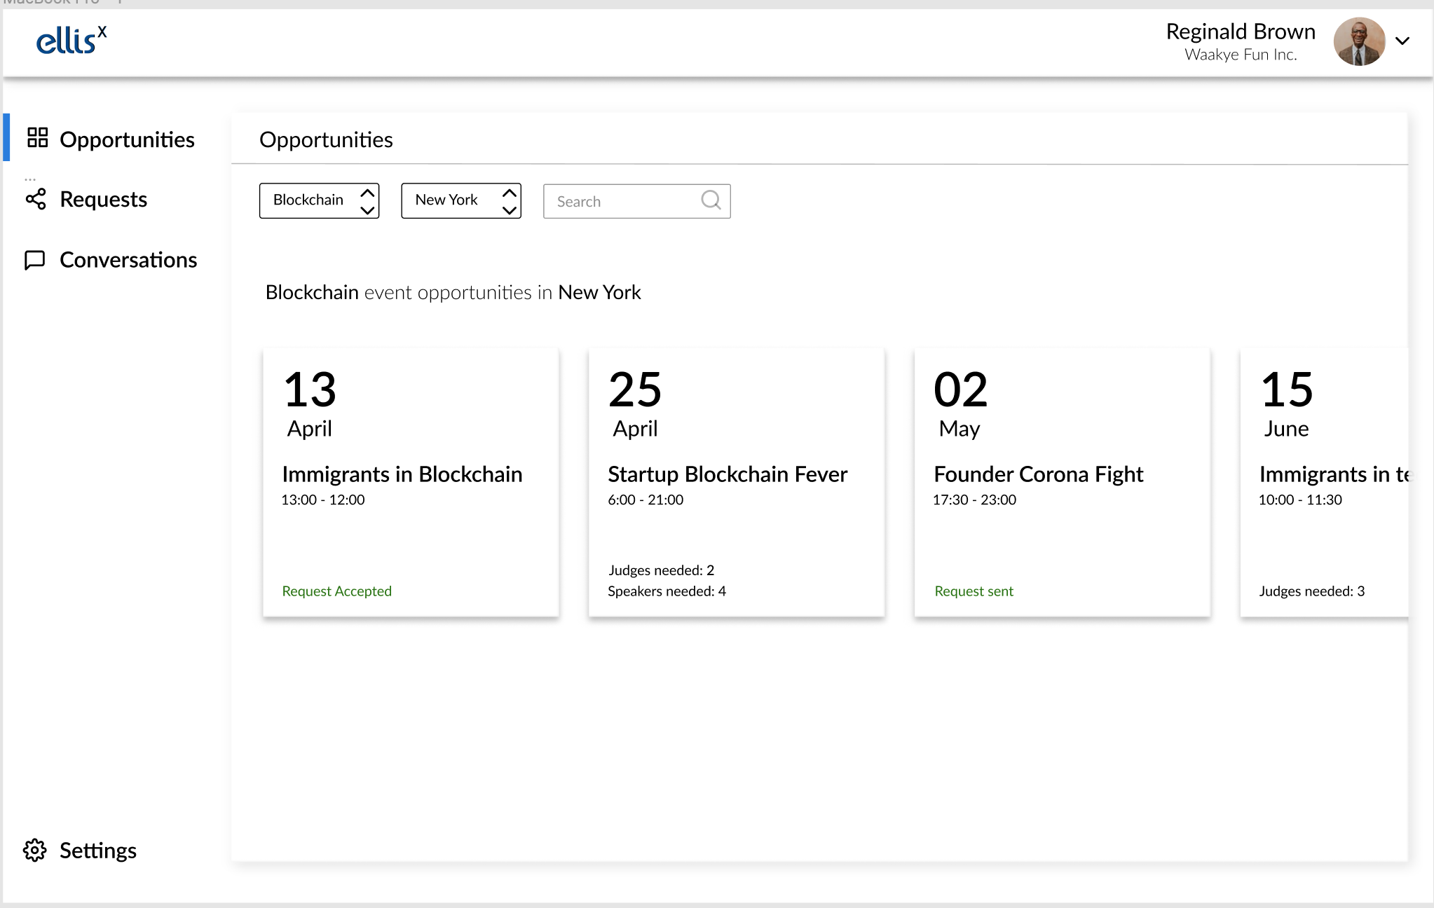Open the Immigrants in Blockchain event card
Screen dimensions: 1434x908
click(411, 481)
